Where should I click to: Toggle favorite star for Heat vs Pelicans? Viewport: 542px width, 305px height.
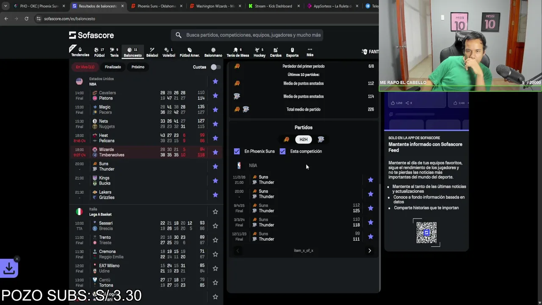point(215,138)
